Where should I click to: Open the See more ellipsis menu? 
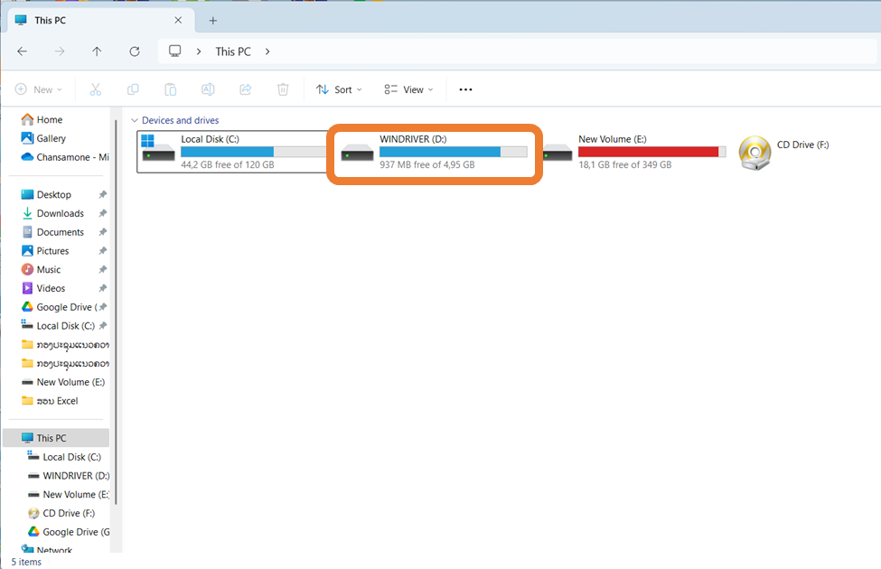(466, 89)
